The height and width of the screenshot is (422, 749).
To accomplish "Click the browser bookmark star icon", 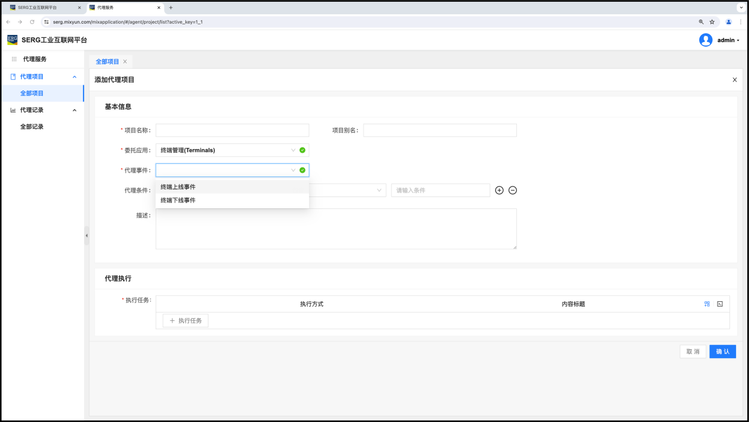I will 712,22.
